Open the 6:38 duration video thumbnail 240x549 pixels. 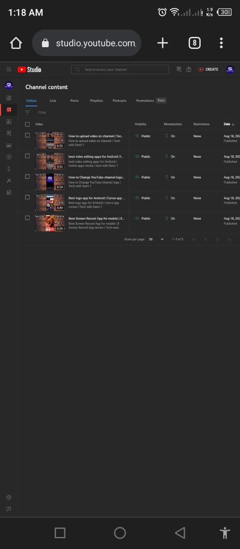pos(50,223)
